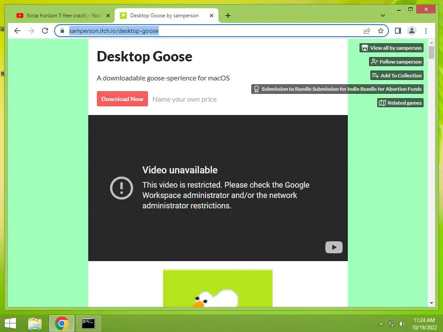Screen dimensions: 443x332
Task: Click the volume speaker tray icon
Action: pyautogui.click(x=402, y=323)
